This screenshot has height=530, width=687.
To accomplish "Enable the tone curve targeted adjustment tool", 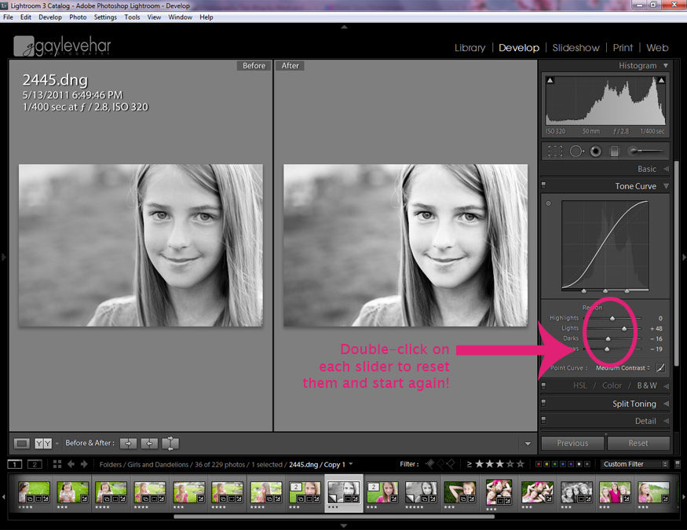I will coord(548,204).
